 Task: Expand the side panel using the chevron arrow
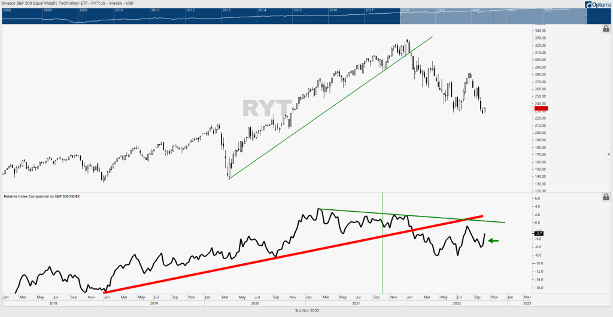tap(609, 154)
